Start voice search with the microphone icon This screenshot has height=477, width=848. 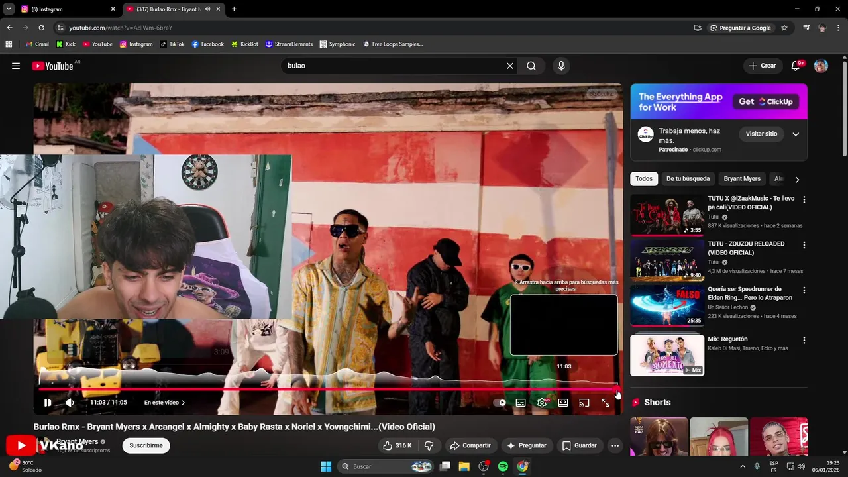click(x=561, y=66)
